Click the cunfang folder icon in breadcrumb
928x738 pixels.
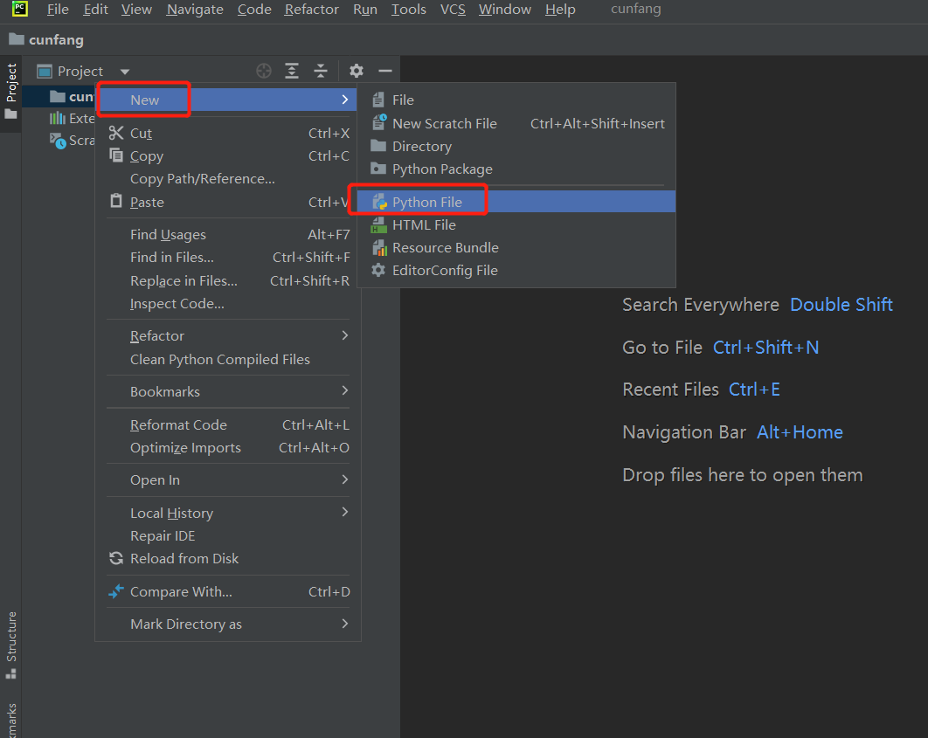17,39
